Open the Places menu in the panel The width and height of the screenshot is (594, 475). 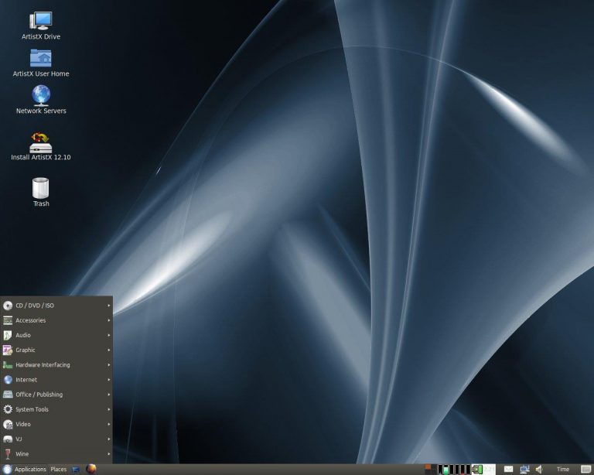59,469
